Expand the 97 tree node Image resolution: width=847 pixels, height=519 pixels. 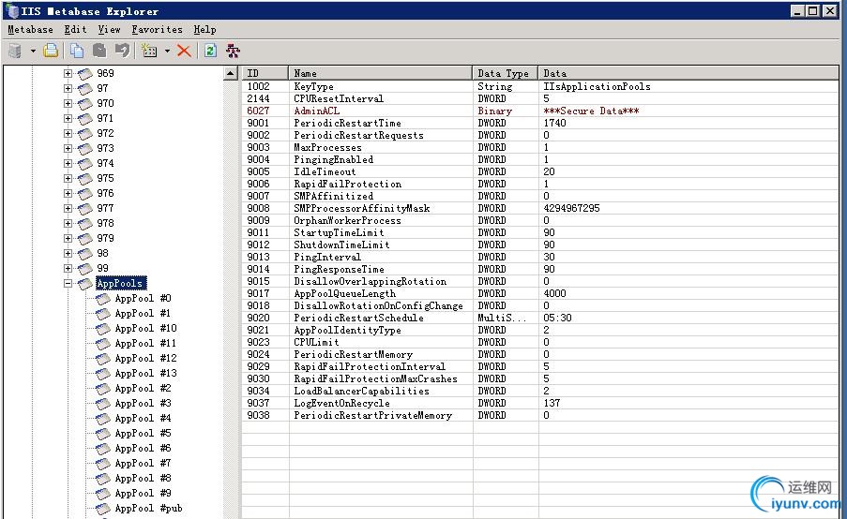tap(68, 88)
